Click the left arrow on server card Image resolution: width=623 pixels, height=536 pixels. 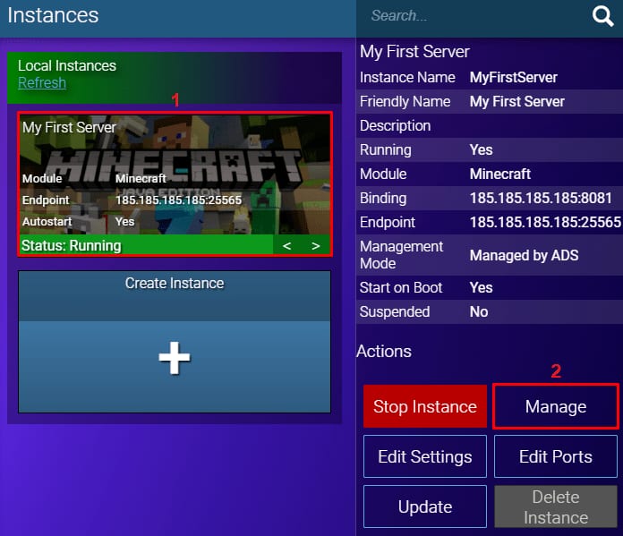coord(286,245)
